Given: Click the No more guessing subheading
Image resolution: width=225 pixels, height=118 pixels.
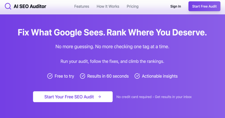Looking at the screenshot, I should [x=112, y=47].
